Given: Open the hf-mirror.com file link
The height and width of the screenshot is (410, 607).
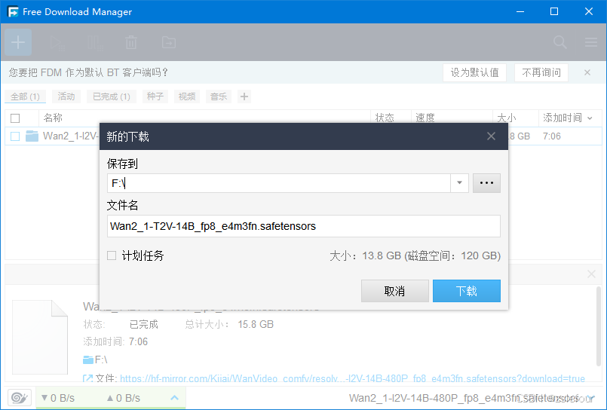Looking at the screenshot, I should pos(352,378).
